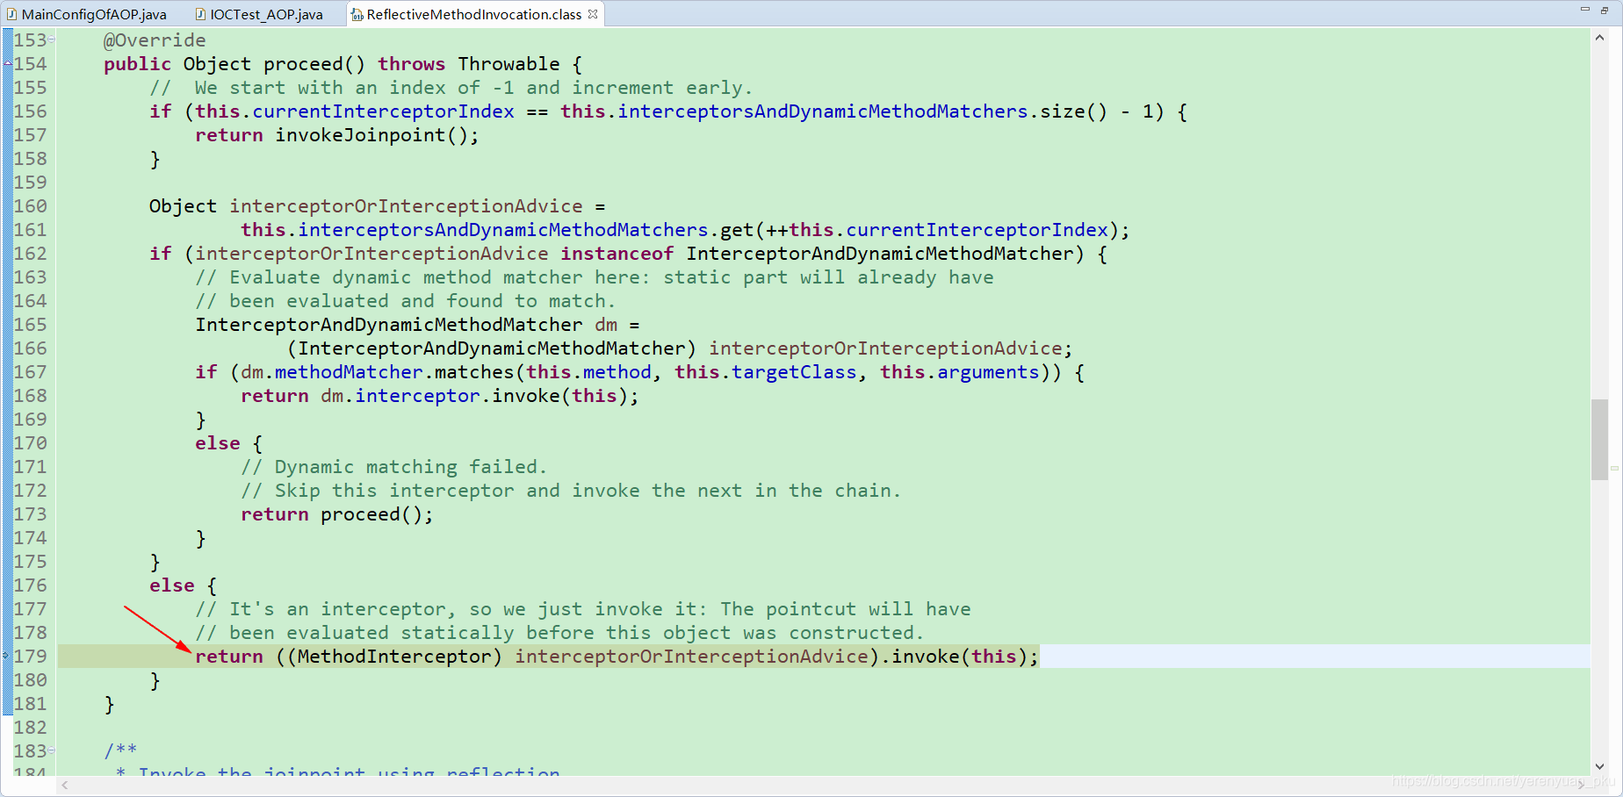Click 'return proceed();' on line 173
The height and width of the screenshot is (797, 1623).
(337, 514)
